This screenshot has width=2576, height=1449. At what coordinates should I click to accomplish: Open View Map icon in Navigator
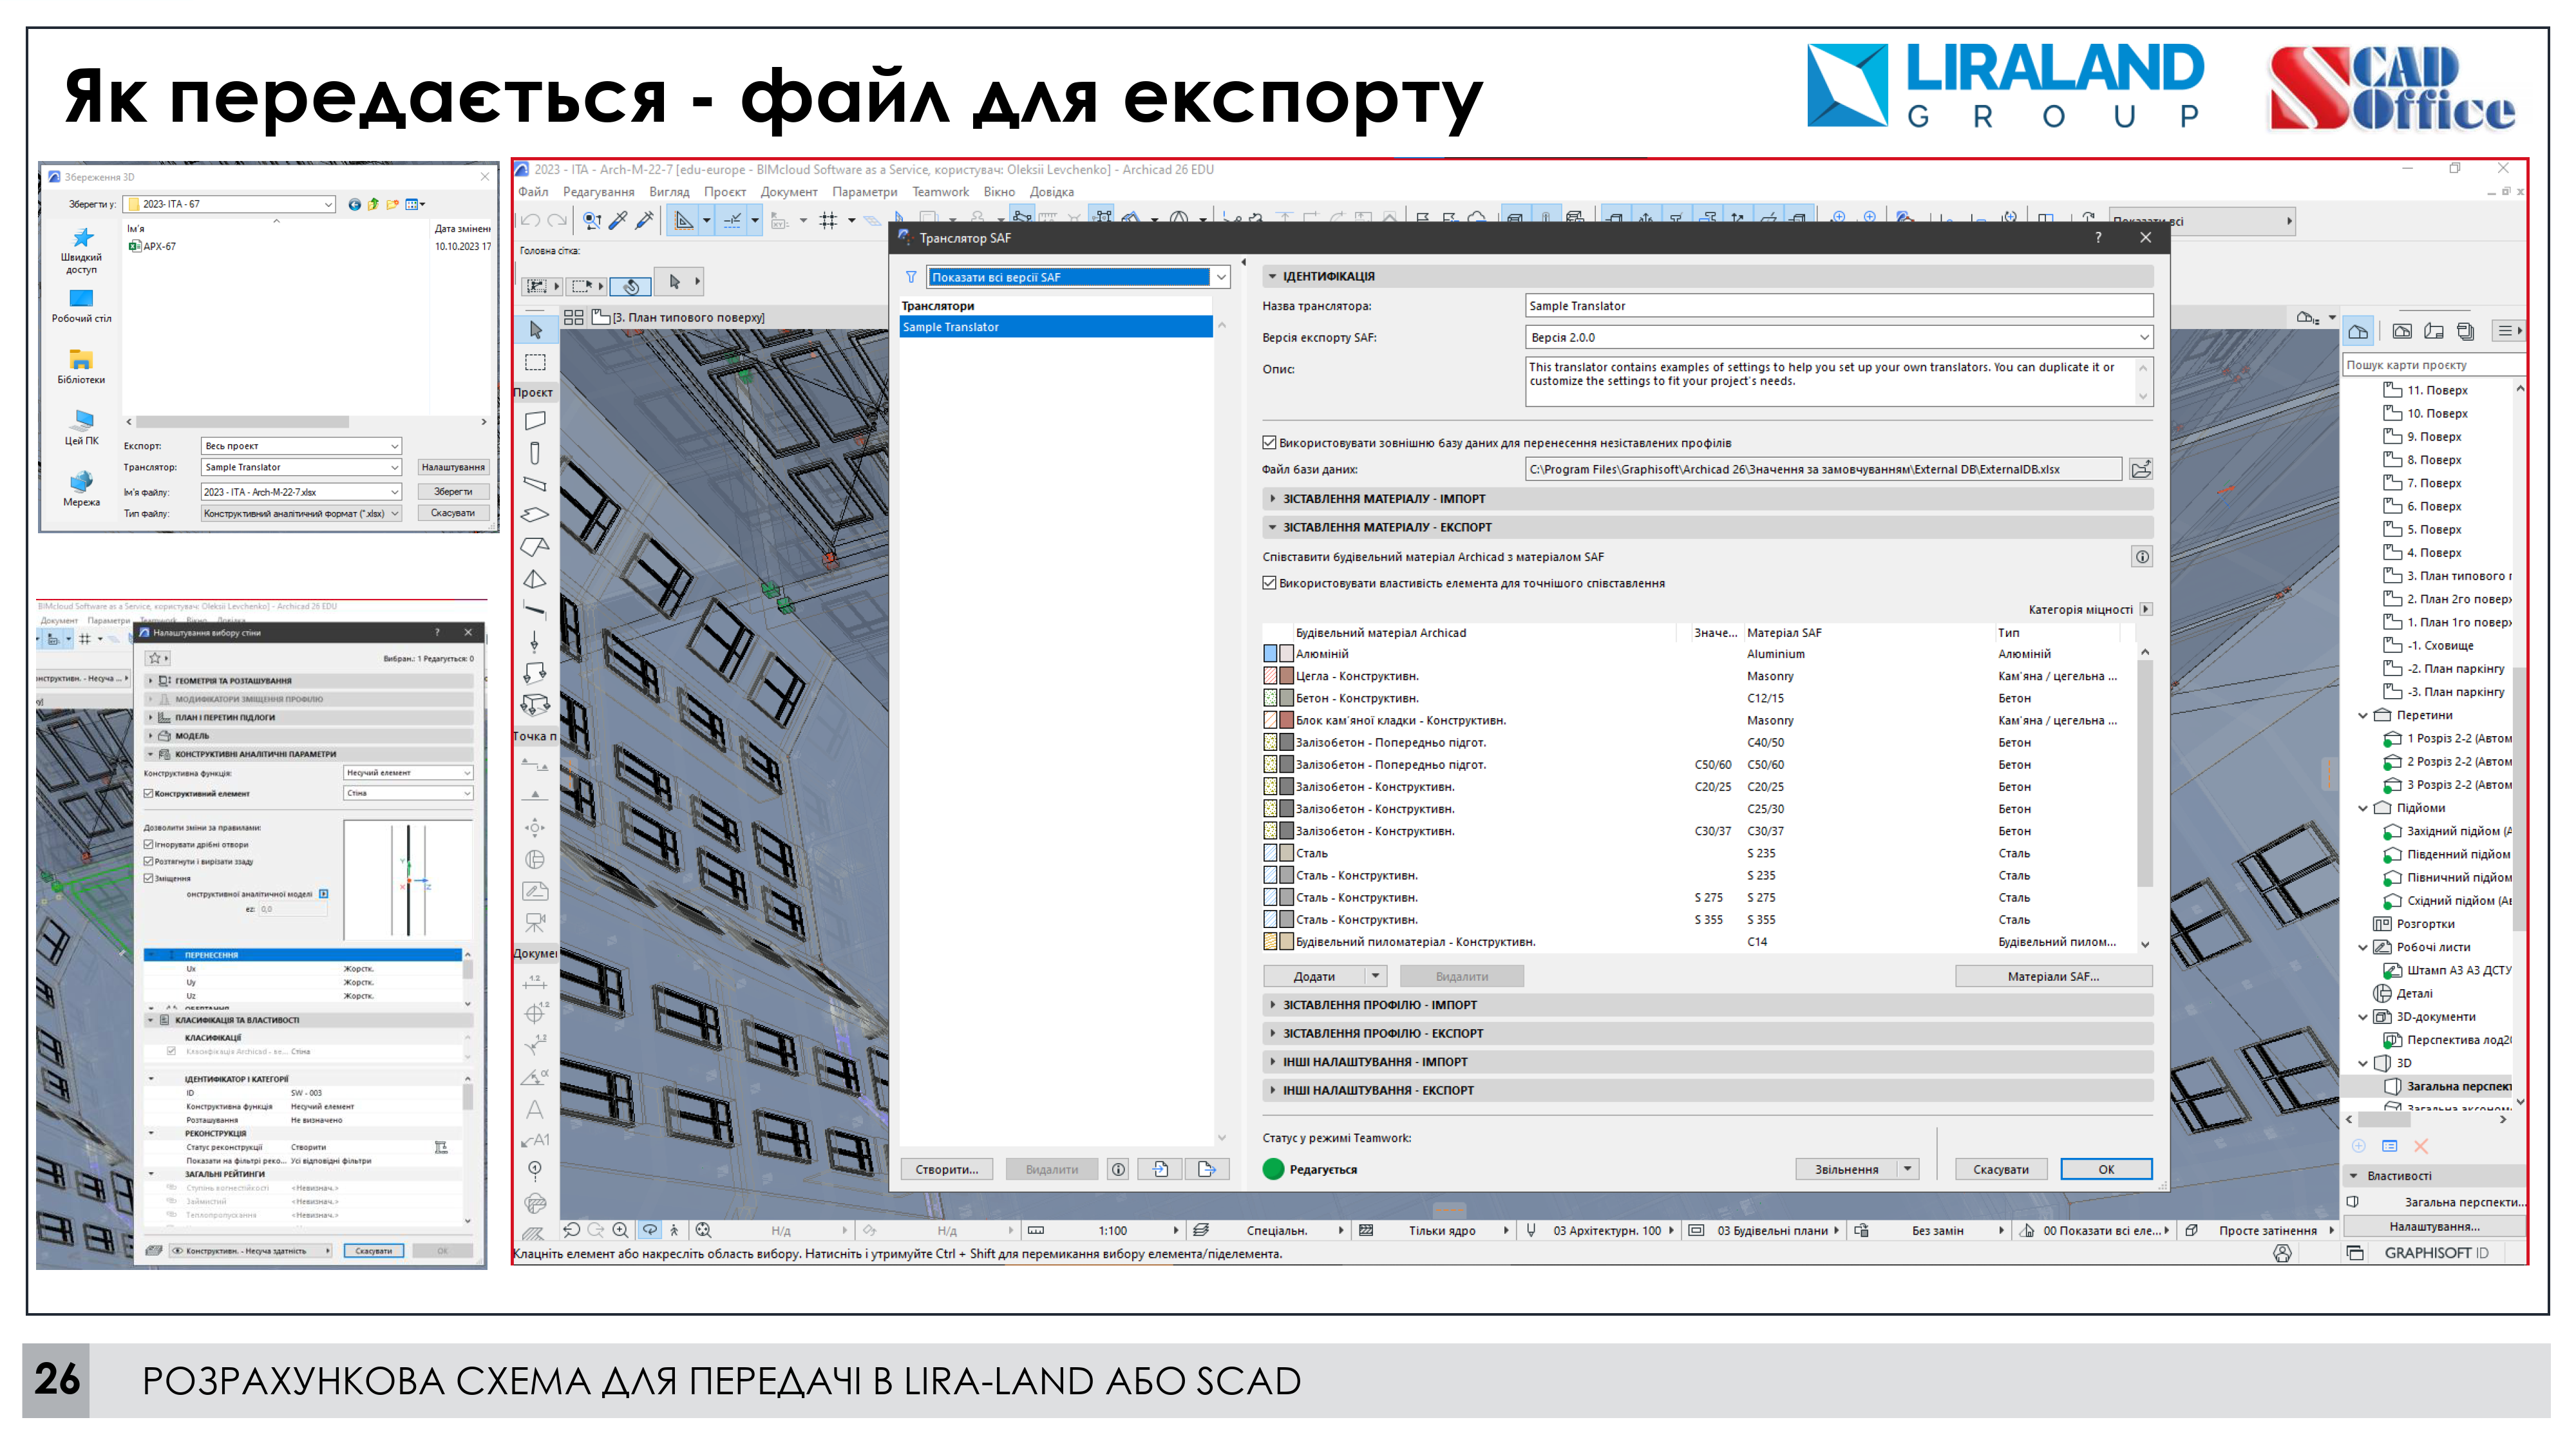coord(2402,331)
